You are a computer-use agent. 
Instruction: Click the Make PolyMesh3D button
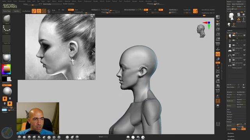tap(239, 4)
